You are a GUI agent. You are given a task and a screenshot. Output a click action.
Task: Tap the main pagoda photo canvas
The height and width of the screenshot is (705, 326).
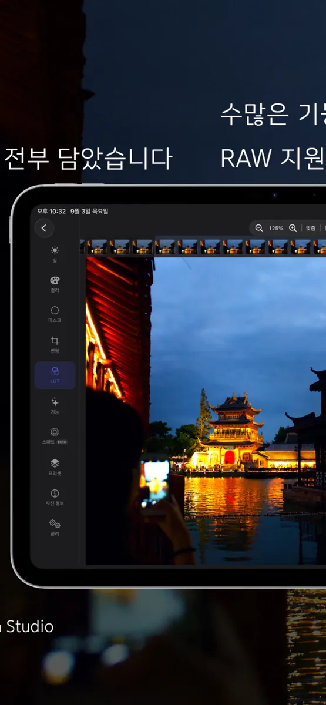206,411
